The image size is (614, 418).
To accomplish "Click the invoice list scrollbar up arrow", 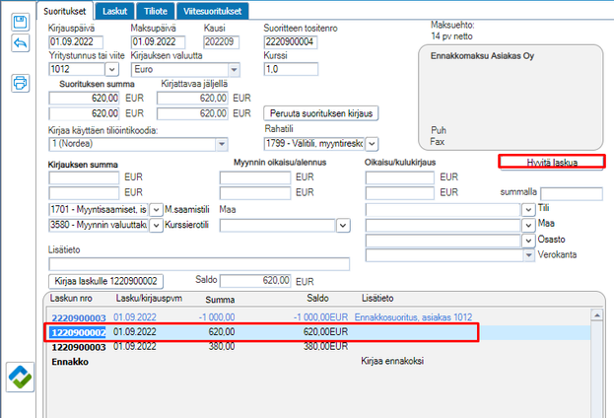I will (596, 314).
